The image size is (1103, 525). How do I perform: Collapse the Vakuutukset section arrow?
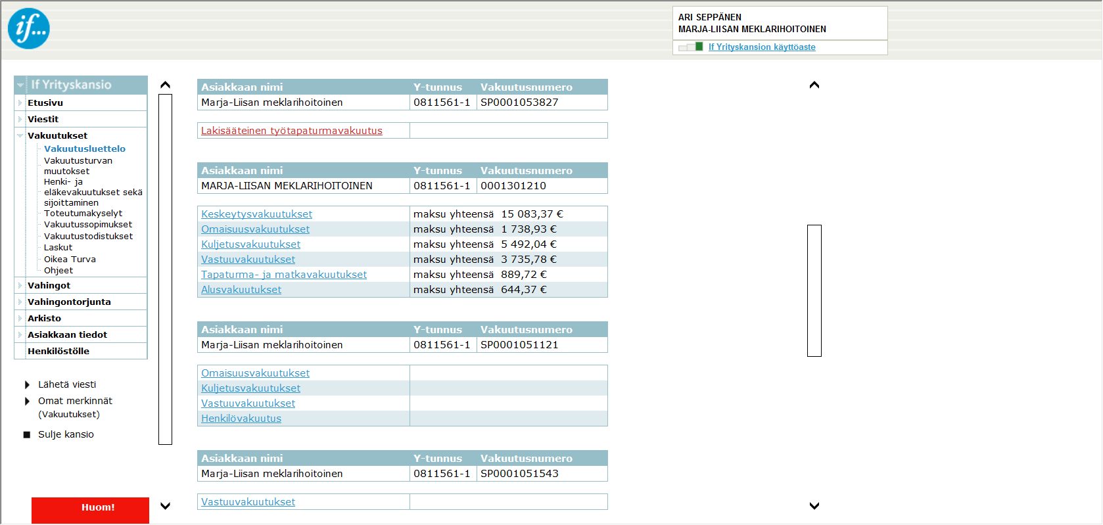tap(20, 135)
